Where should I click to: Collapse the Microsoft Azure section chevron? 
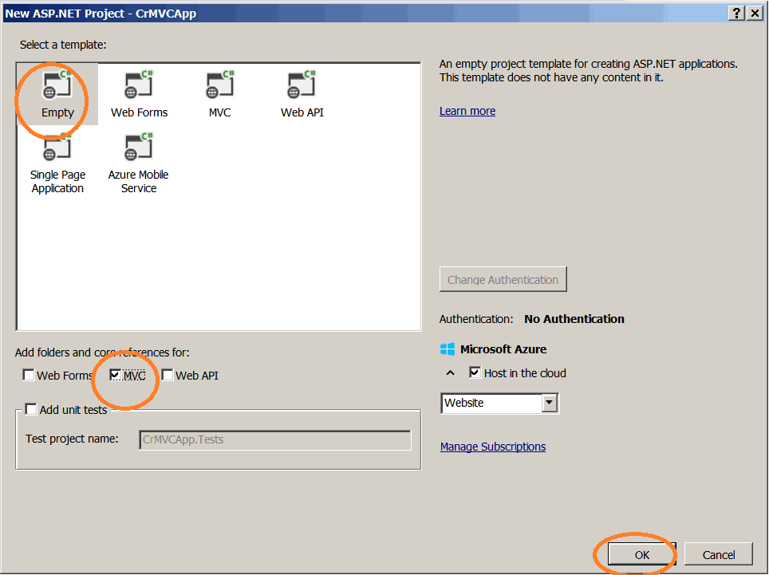coord(450,373)
